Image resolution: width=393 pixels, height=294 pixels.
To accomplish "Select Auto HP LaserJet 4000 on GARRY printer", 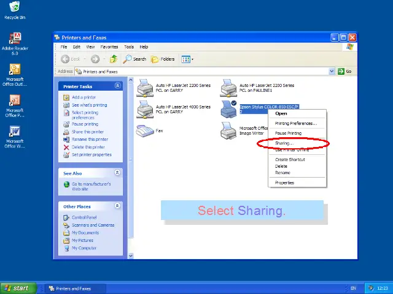I will tap(173, 110).
